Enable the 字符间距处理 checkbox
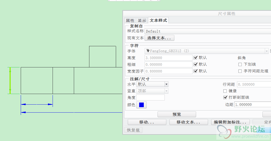Screen dimensions: 271x141 [x=240, y=71]
